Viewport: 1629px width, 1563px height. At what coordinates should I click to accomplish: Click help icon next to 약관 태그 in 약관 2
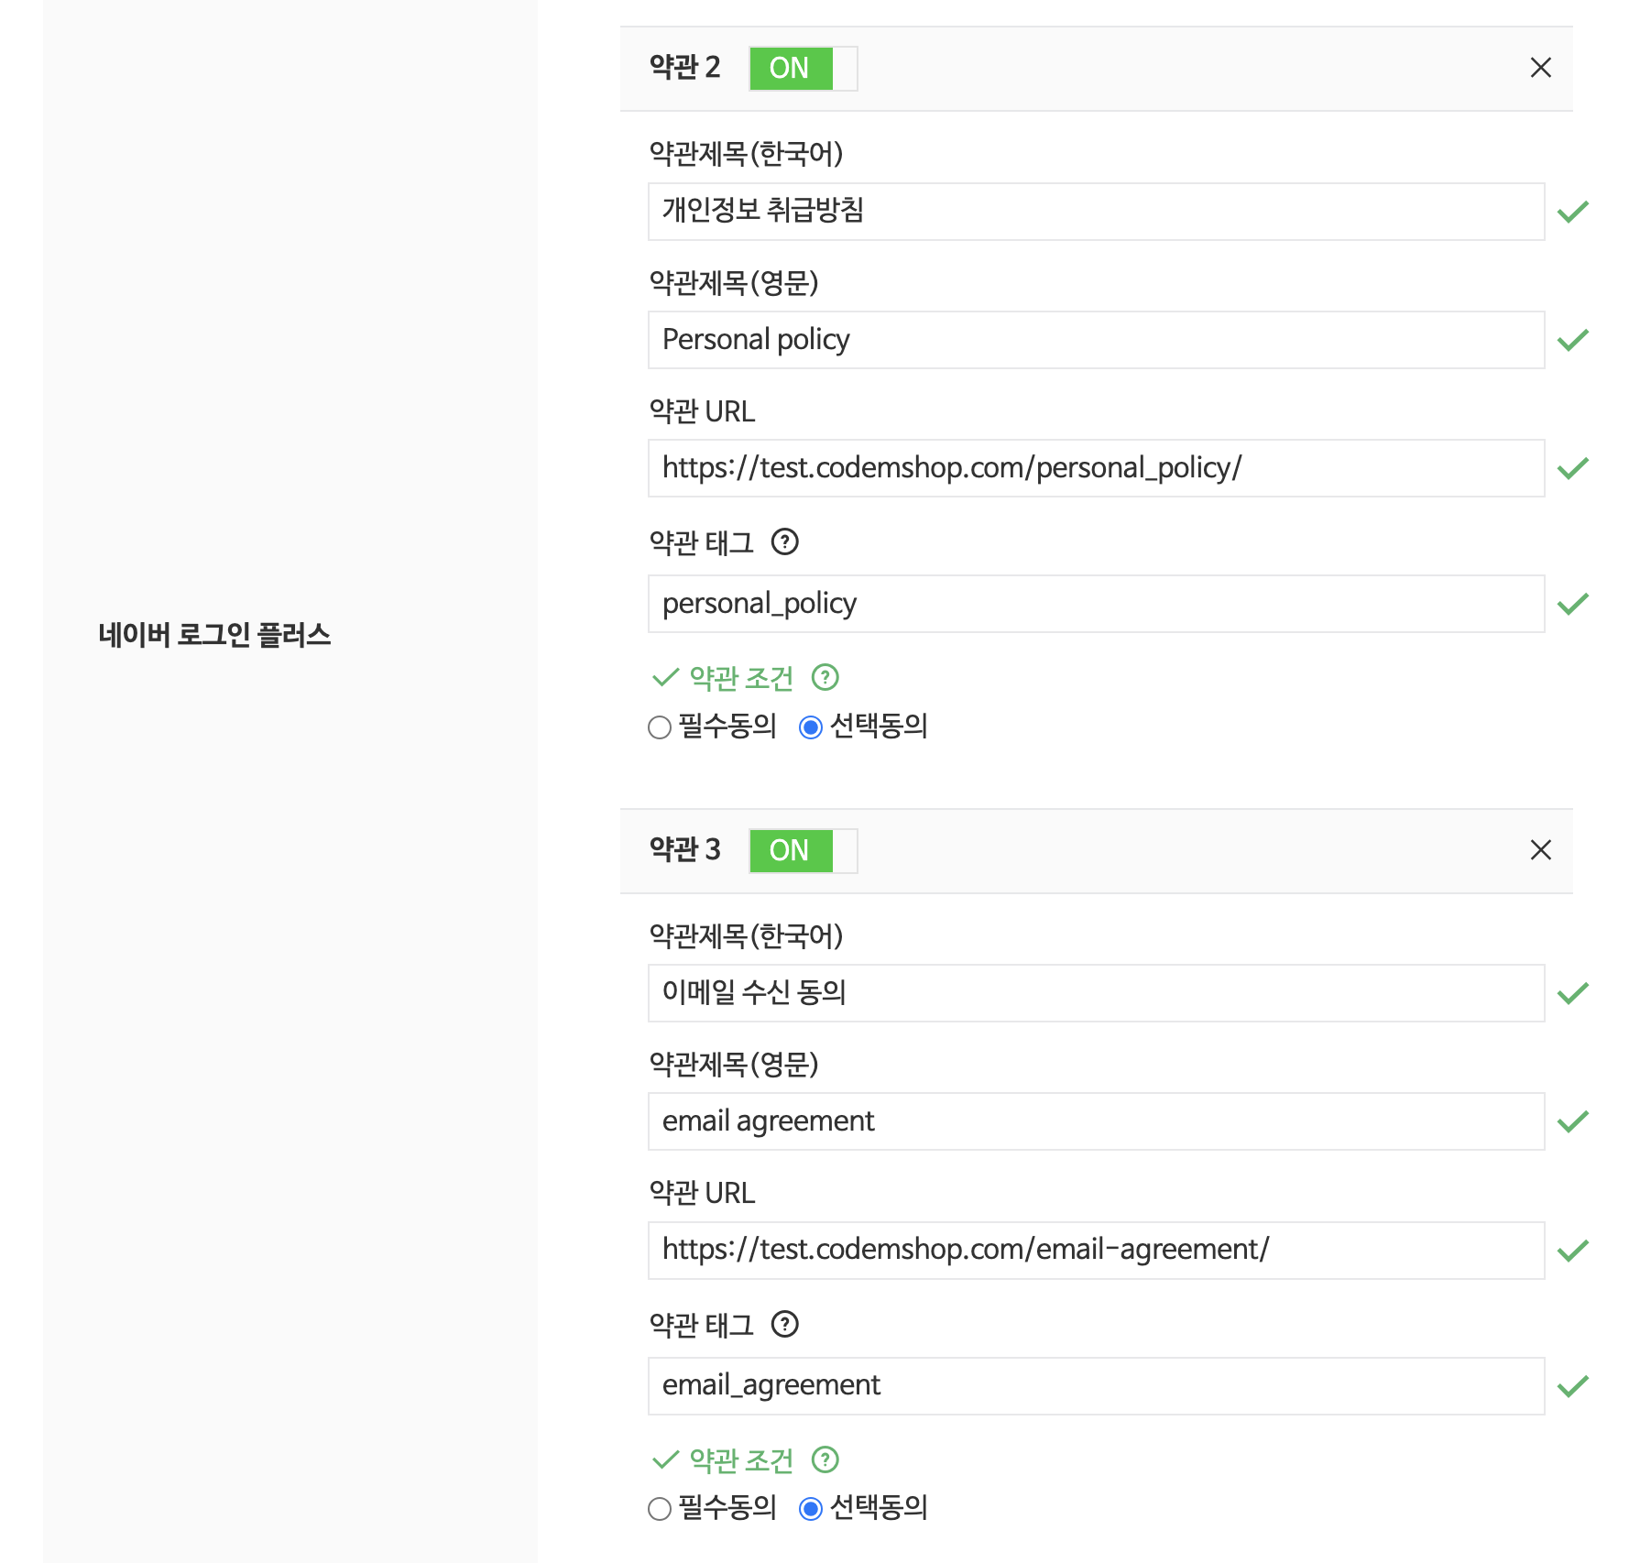point(784,542)
